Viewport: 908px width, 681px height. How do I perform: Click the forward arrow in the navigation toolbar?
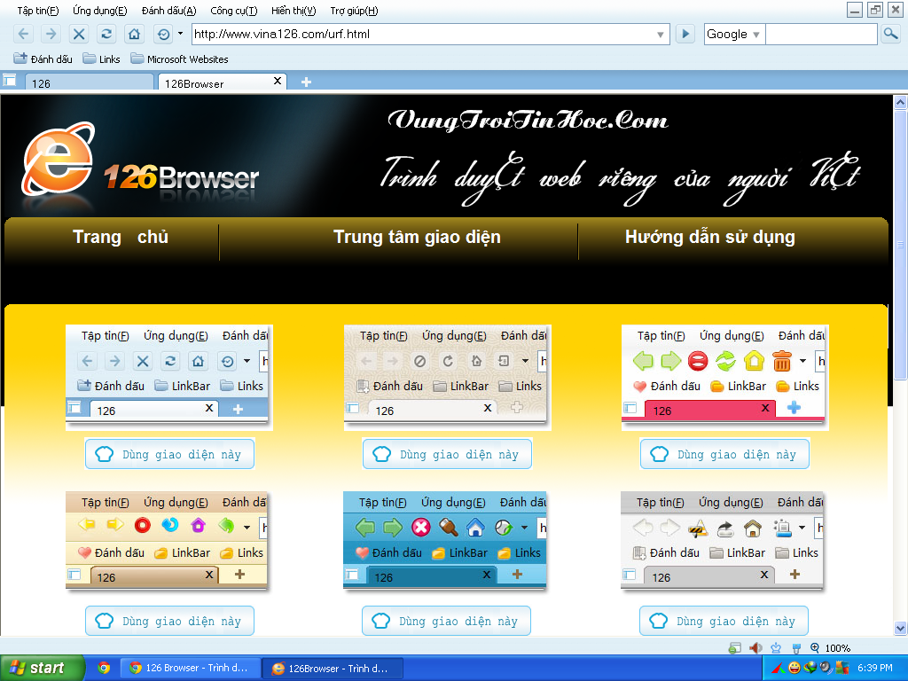point(51,35)
